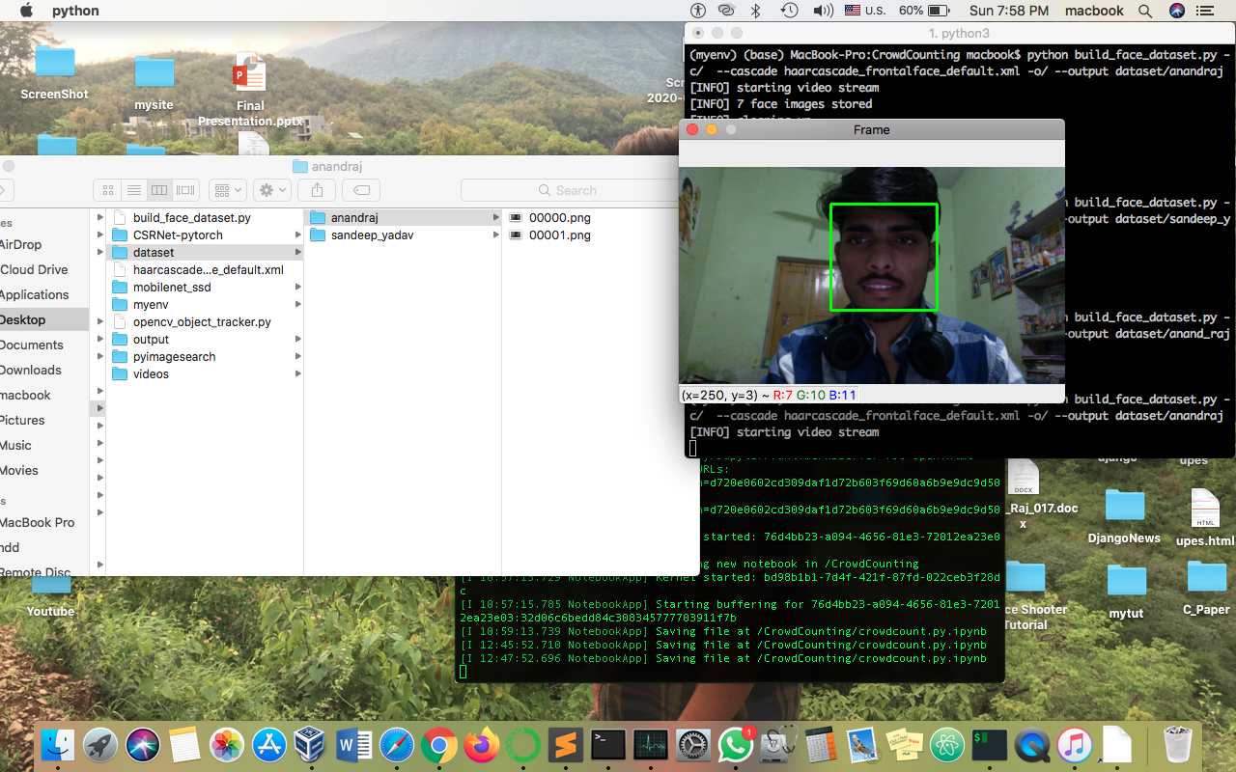Open the python application menu
The width and height of the screenshot is (1236, 772).
[75, 11]
